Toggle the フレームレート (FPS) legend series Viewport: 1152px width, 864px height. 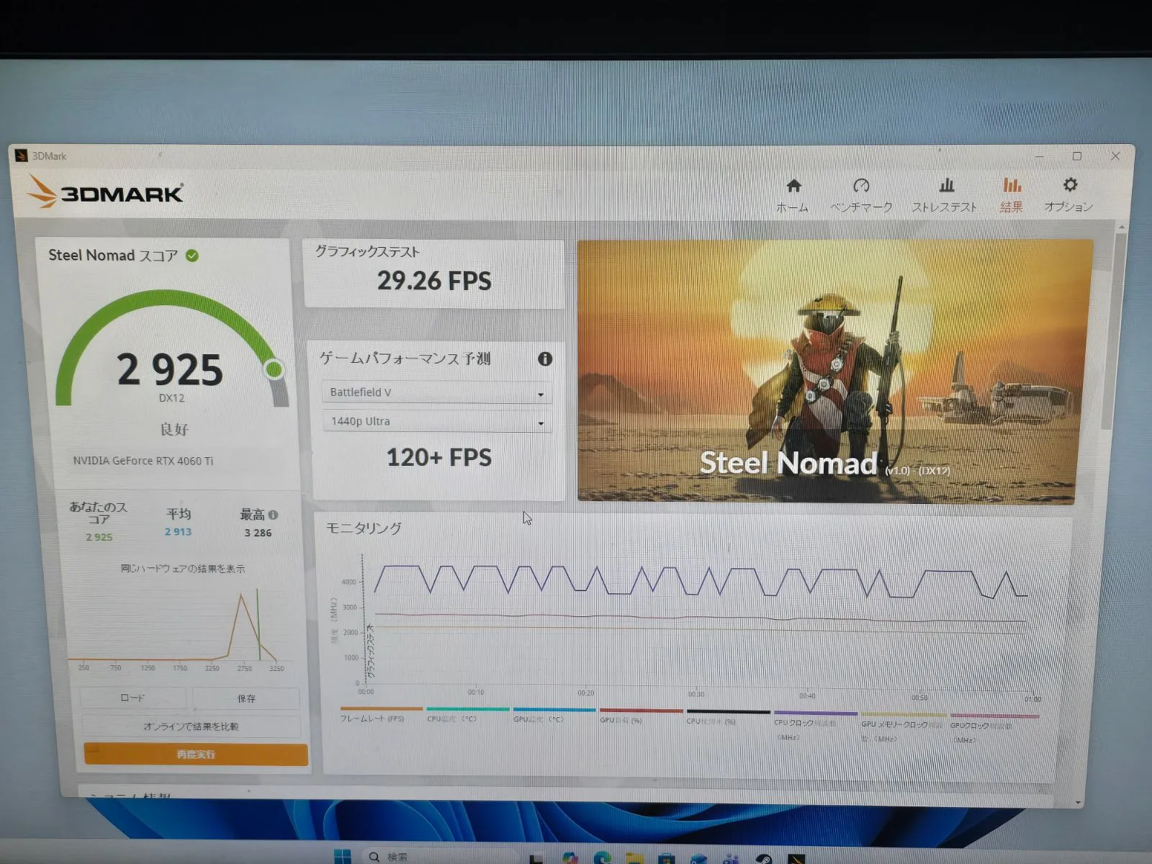(x=372, y=719)
